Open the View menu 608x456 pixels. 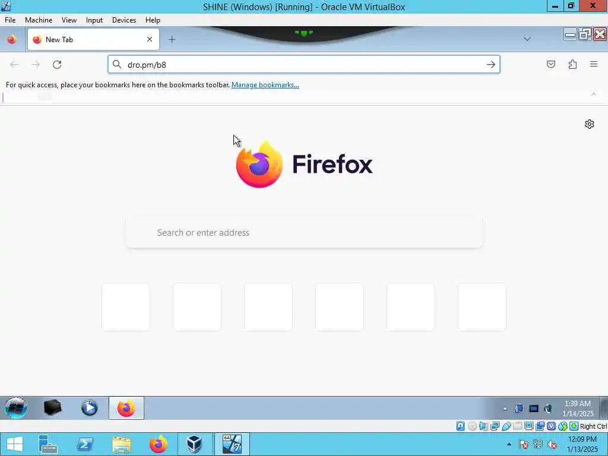(69, 20)
